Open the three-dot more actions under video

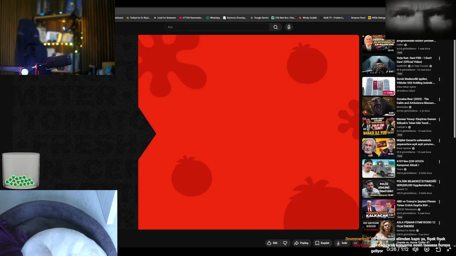(x=356, y=243)
